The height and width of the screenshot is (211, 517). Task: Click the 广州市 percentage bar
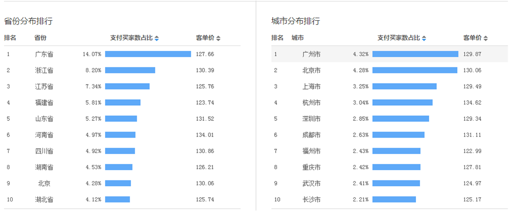pos(416,54)
